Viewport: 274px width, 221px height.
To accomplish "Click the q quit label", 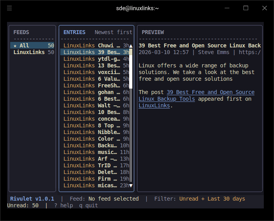I will pyautogui.click(x=88, y=205).
